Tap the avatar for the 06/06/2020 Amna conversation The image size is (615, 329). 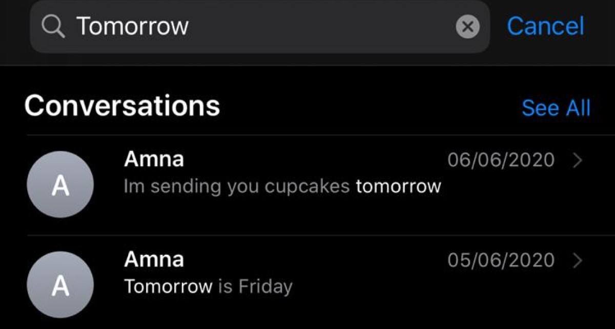pos(60,185)
